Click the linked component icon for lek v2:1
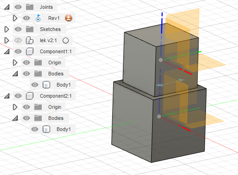238x175 pixels. pos(30,40)
